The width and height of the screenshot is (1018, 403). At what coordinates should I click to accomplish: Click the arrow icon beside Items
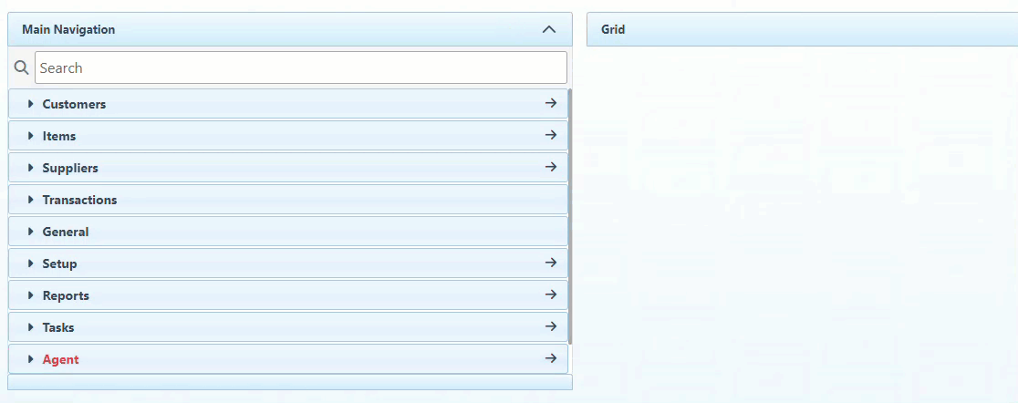pos(550,136)
